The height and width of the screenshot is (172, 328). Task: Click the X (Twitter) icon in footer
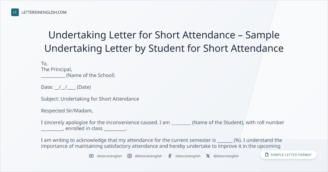coord(208,156)
